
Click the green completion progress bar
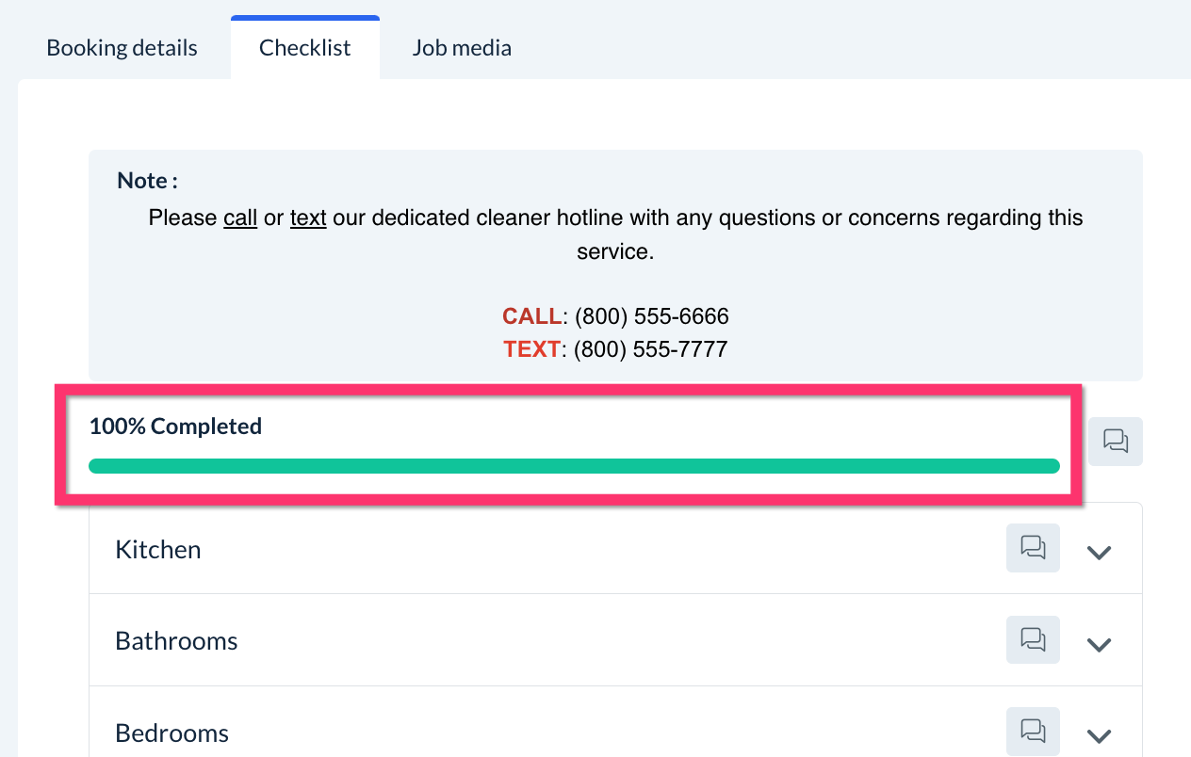point(573,466)
